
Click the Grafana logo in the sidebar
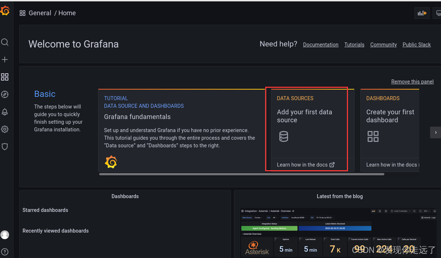[x=5, y=11]
